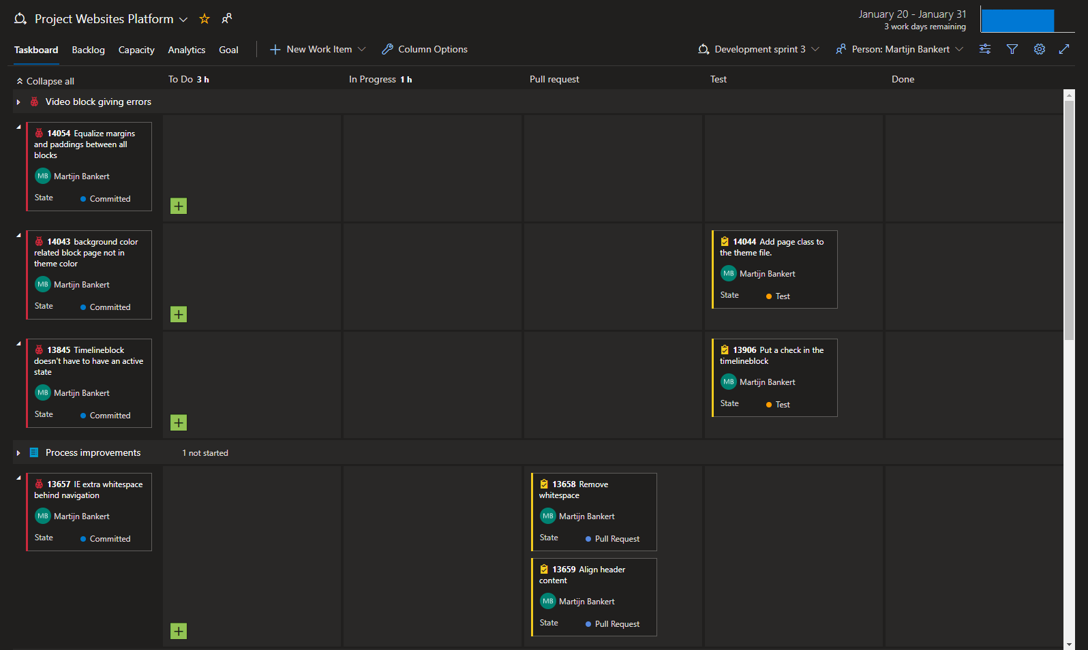Collapse row of item 14054

(x=19, y=127)
